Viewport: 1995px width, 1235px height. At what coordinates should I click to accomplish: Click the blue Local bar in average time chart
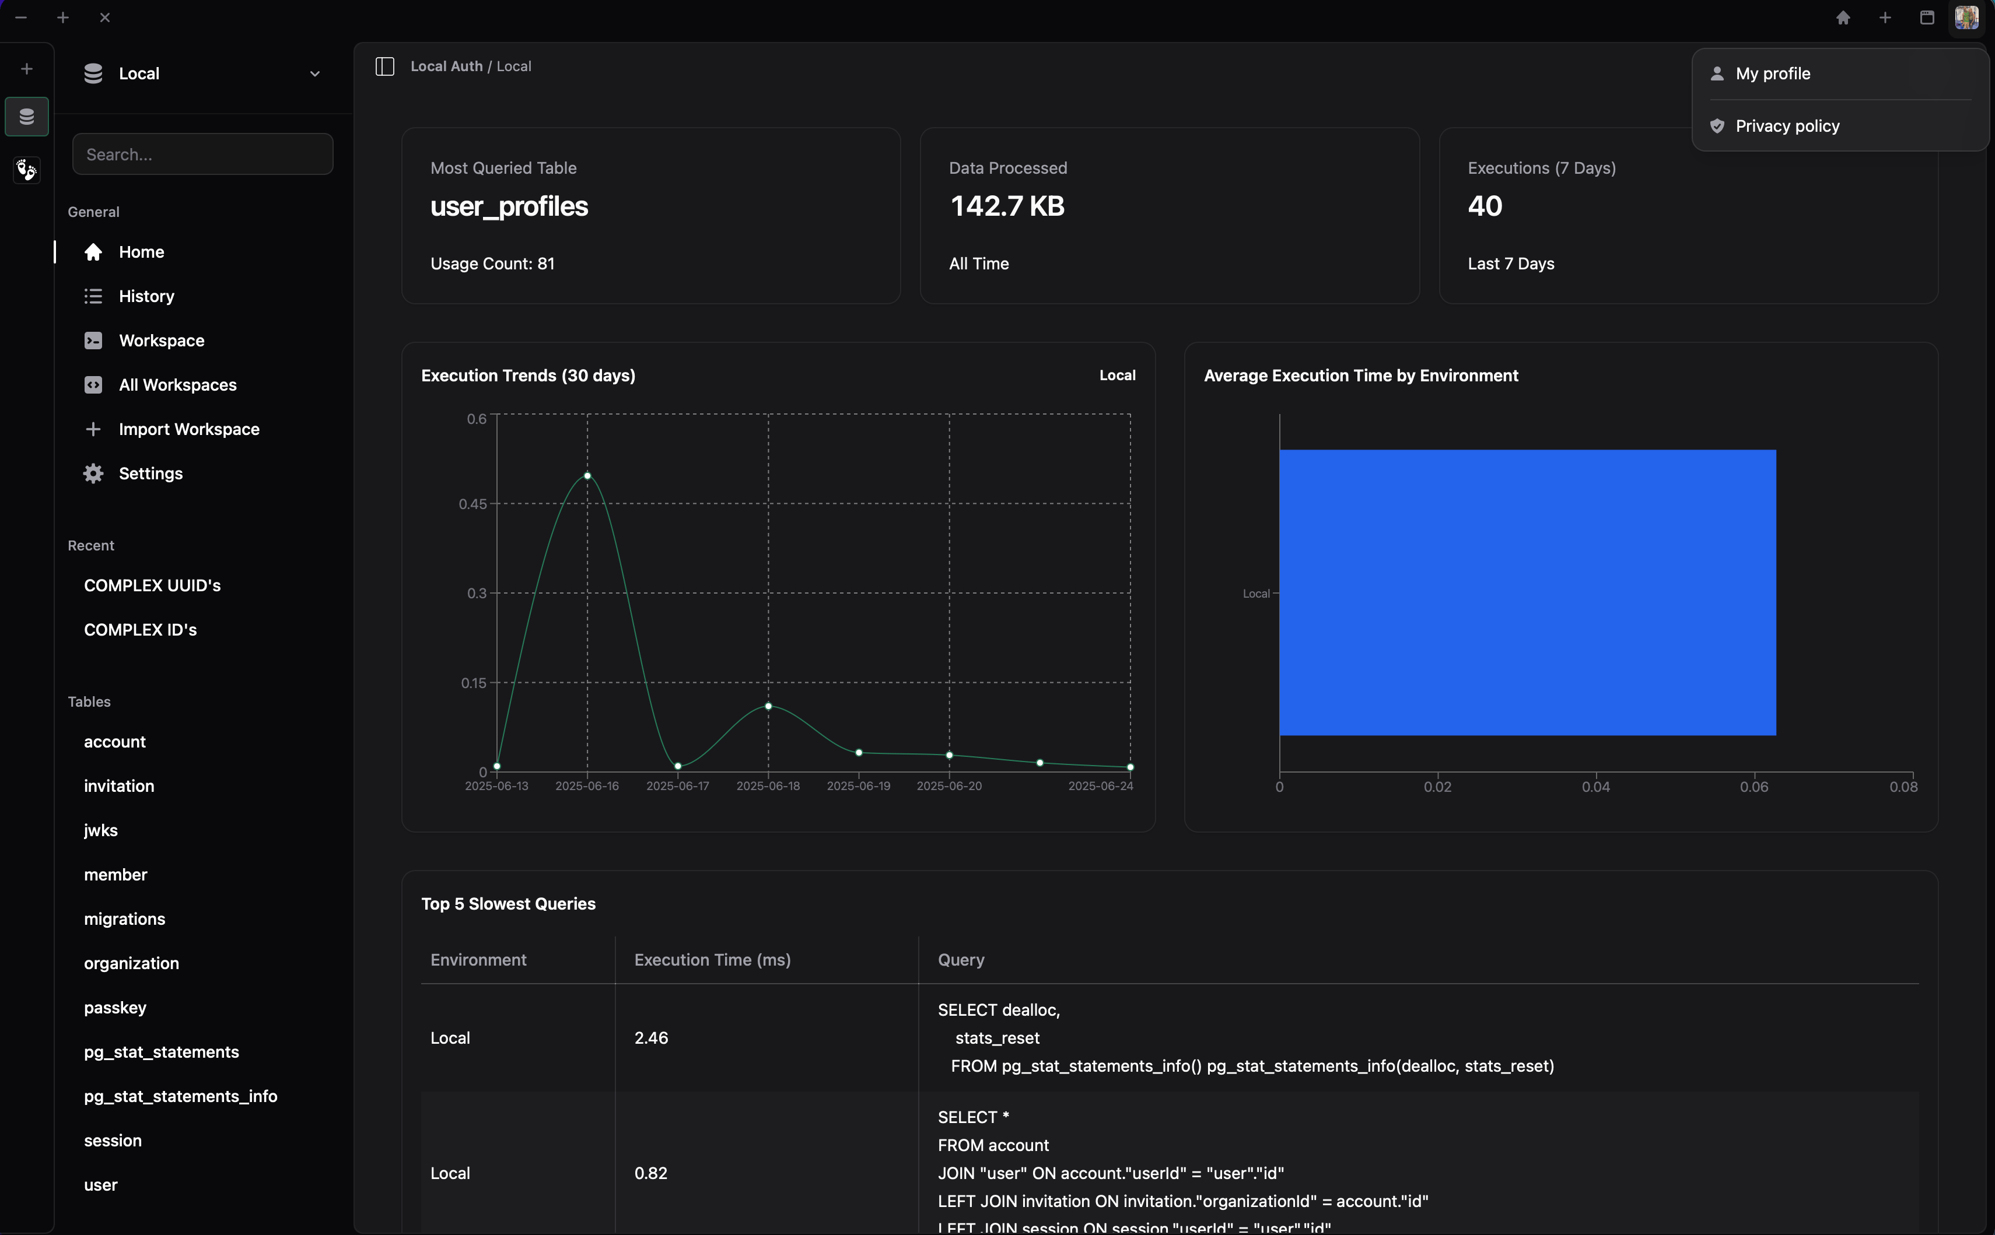[1528, 593]
